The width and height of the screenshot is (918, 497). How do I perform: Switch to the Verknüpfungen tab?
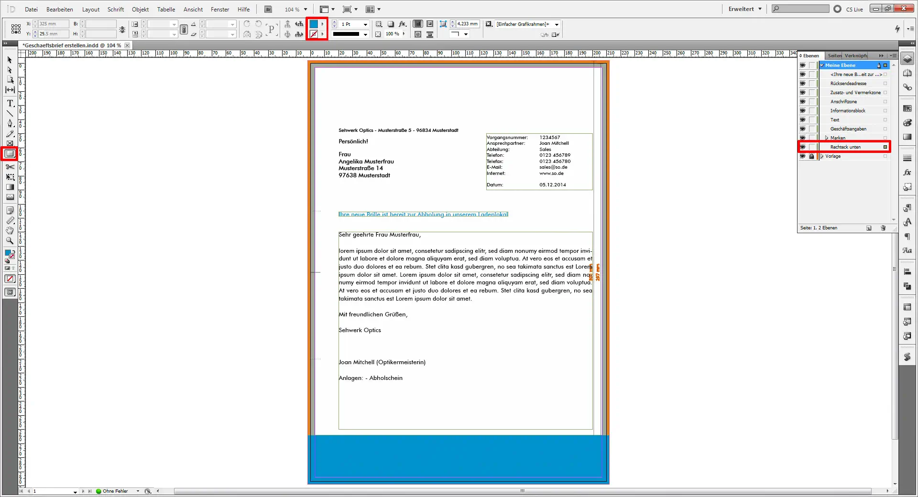pyautogui.click(x=856, y=55)
